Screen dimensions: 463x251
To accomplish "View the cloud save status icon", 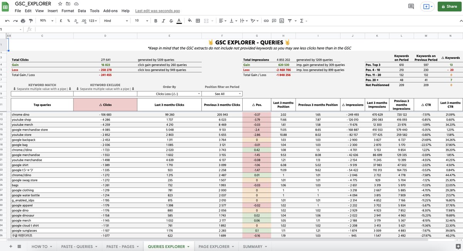I will pyautogui.click(x=76, y=3).
